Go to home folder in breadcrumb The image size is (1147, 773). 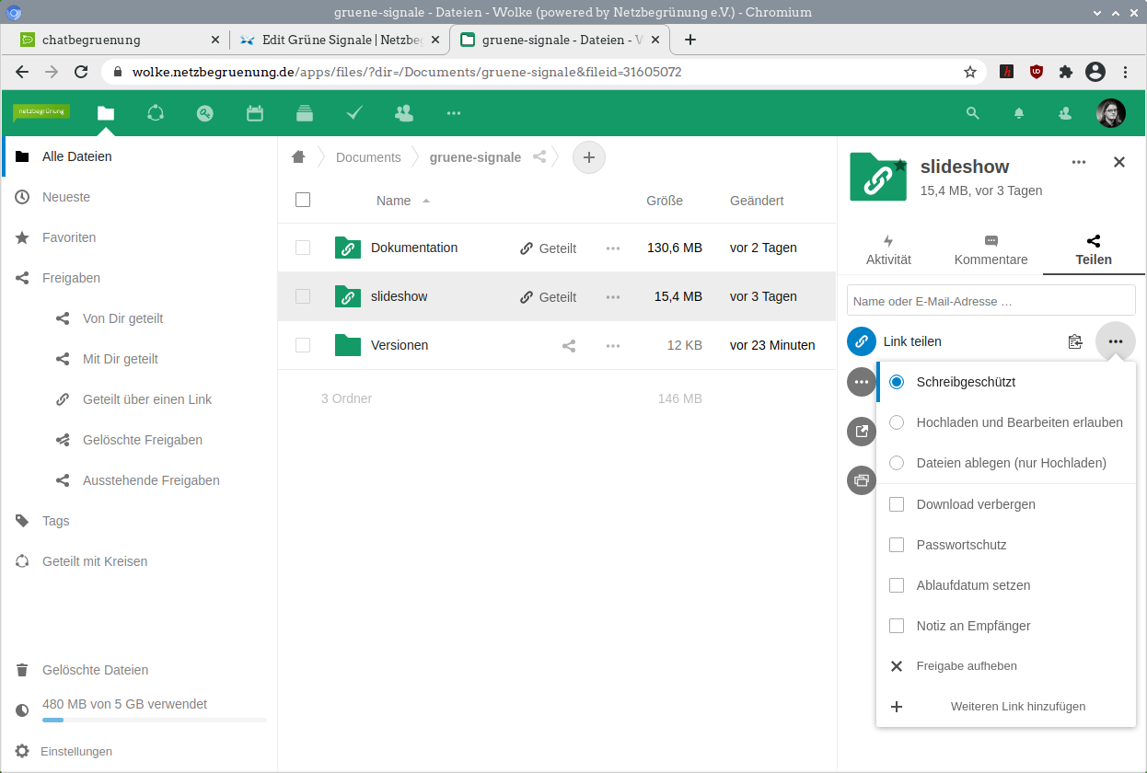pos(298,157)
